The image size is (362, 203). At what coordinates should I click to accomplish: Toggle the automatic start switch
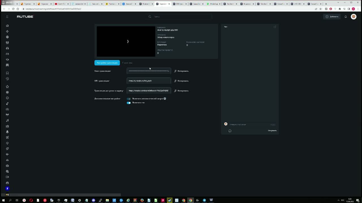[x=129, y=99]
